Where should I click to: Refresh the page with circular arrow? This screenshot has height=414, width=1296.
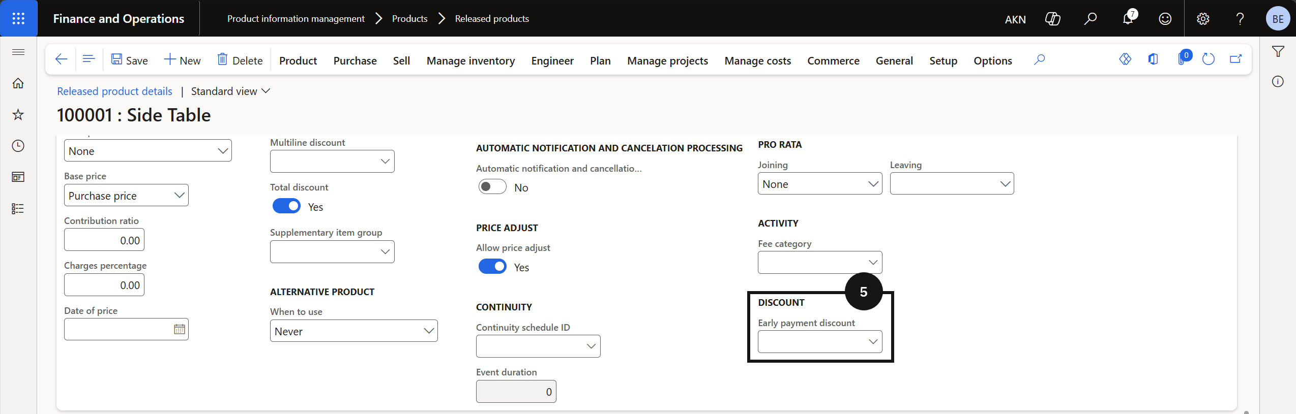pyautogui.click(x=1209, y=59)
